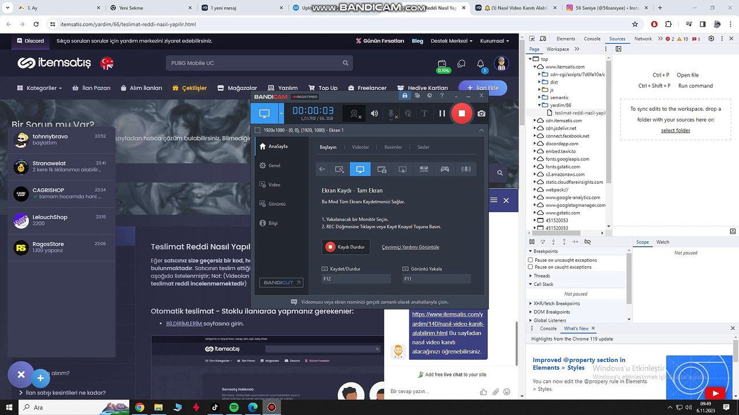Open the scheduled recording clock icon in Bandicam
The height and width of the screenshot is (415, 739).
(430, 96)
